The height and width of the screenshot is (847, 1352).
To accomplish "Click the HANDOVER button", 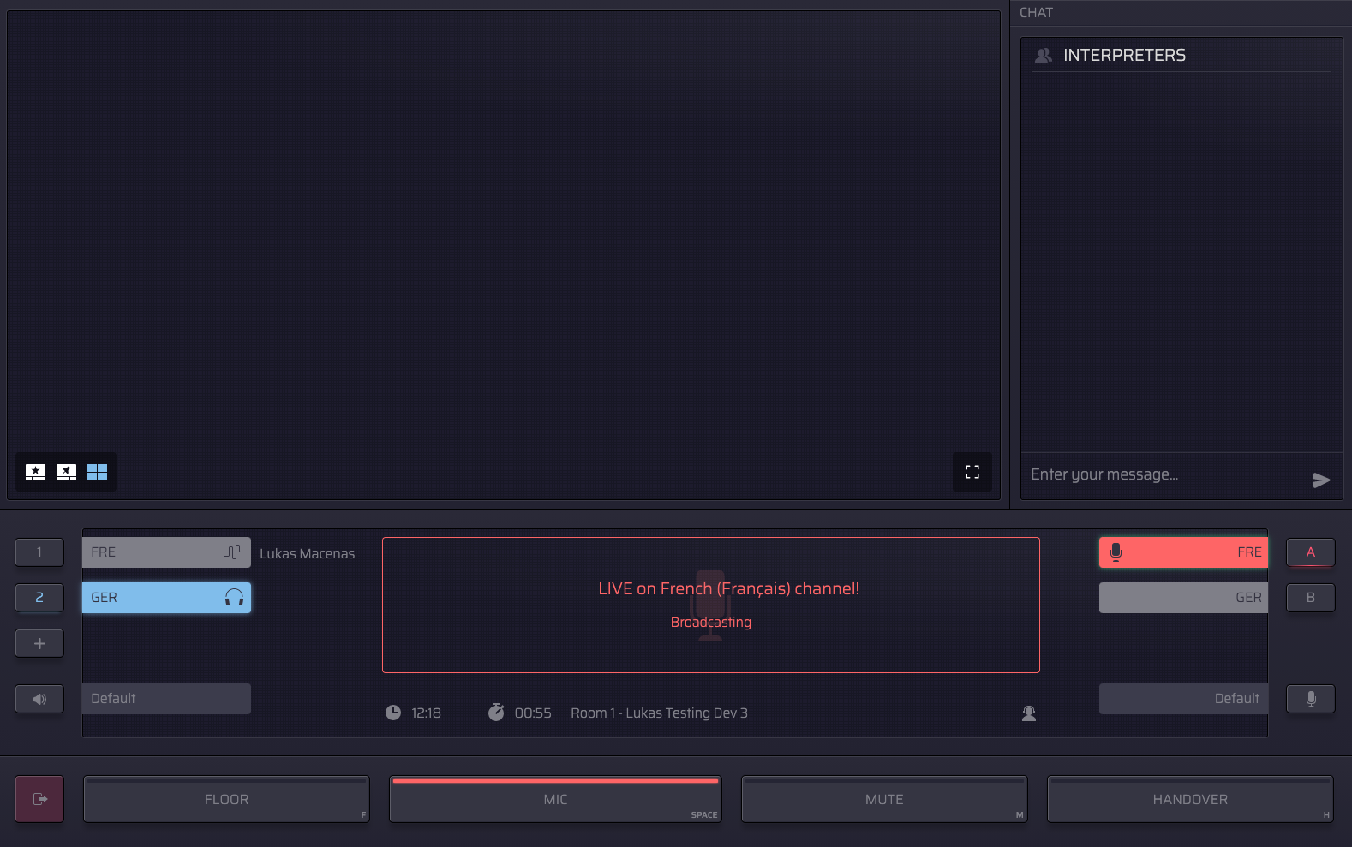I will pyautogui.click(x=1190, y=799).
